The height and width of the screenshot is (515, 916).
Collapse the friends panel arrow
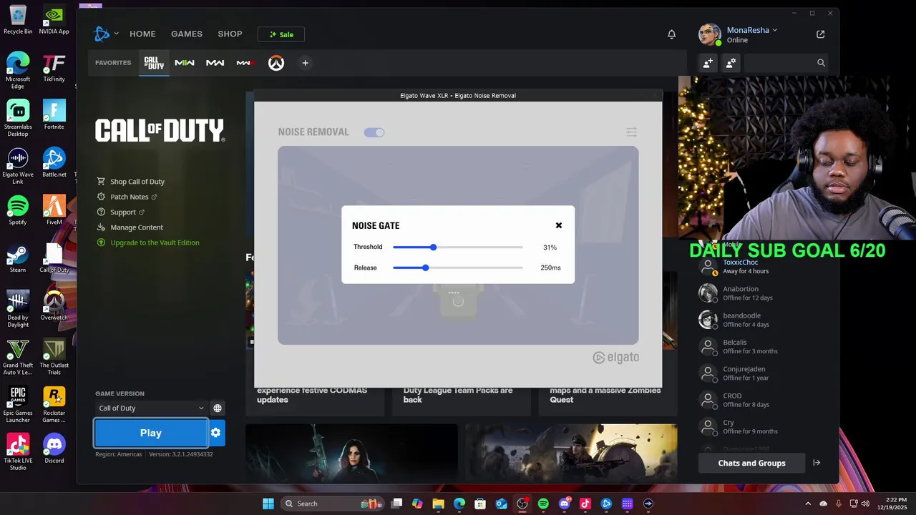pyautogui.click(x=817, y=463)
